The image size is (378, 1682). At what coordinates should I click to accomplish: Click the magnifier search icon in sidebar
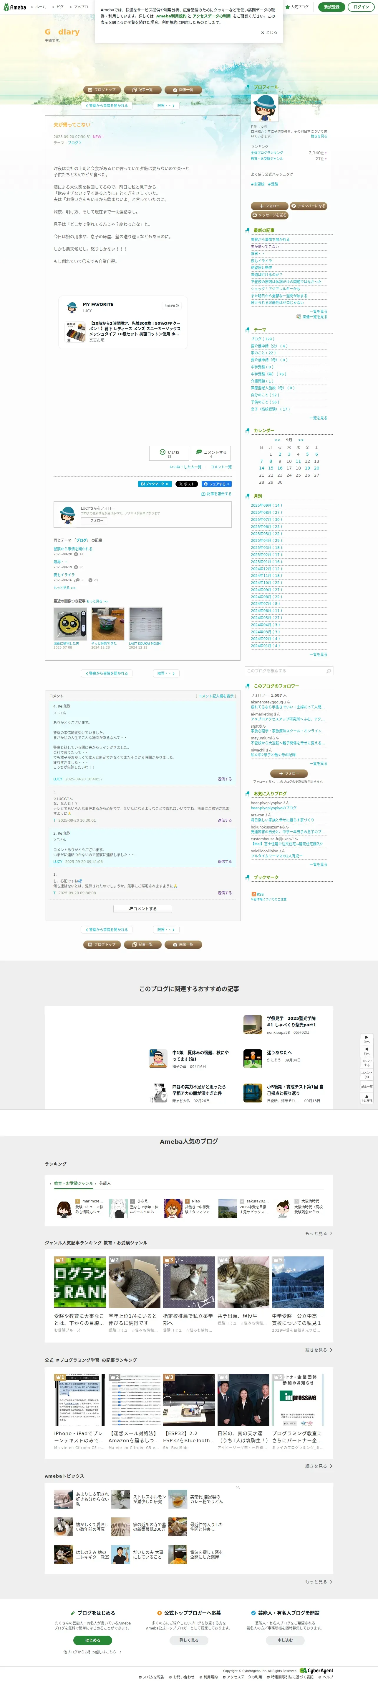[329, 671]
